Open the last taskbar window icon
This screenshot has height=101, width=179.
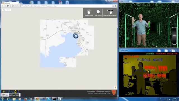pos(60,99)
